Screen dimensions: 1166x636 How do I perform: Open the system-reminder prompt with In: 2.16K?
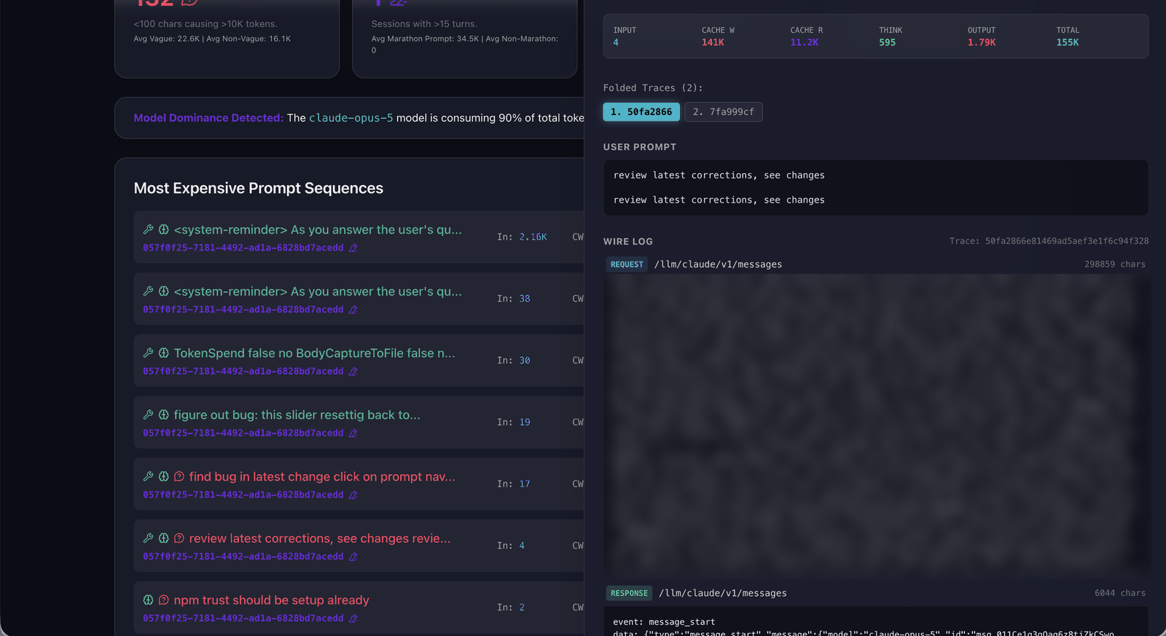point(318,229)
